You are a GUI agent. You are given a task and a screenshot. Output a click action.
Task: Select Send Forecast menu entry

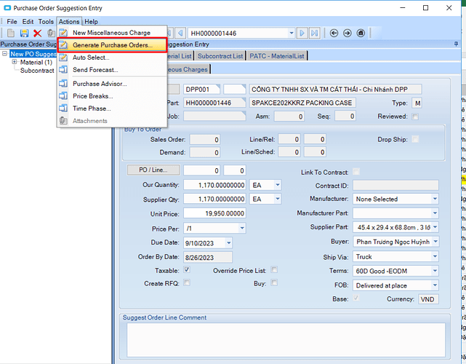(113, 70)
